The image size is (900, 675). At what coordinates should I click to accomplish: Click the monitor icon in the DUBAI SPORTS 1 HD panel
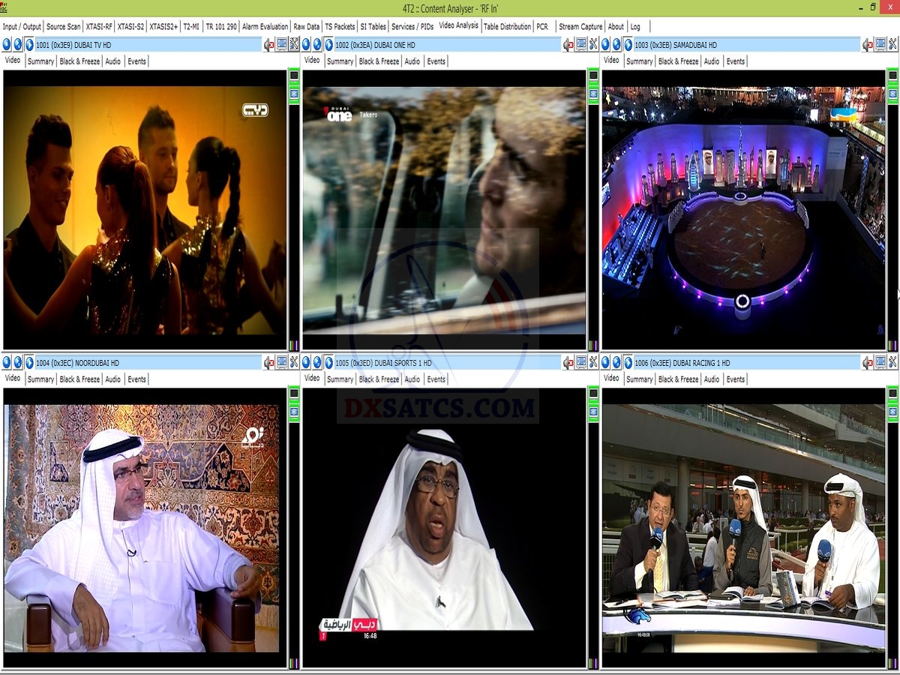click(581, 363)
